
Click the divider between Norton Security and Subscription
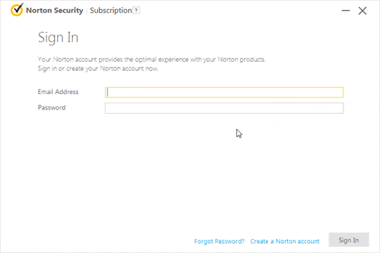click(x=87, y=11)
